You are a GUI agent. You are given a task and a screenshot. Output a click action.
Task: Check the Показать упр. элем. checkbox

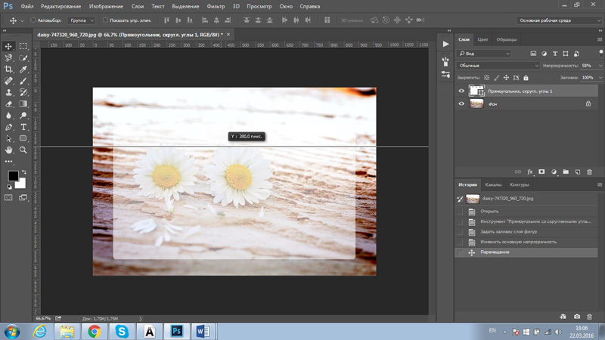[x=105, y=20]
